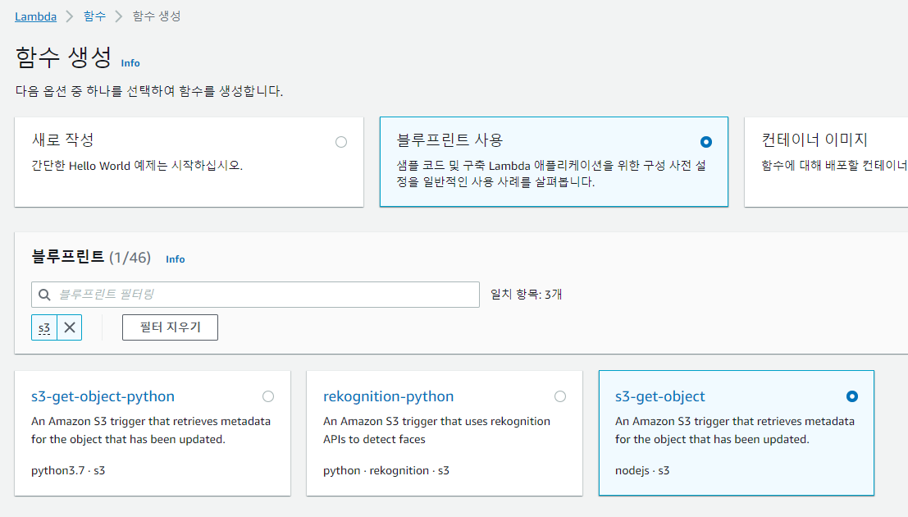The height and width of the screenshot is (517, 908).
Task: Click the 새로 작성 card title
Action: point(62,140)
